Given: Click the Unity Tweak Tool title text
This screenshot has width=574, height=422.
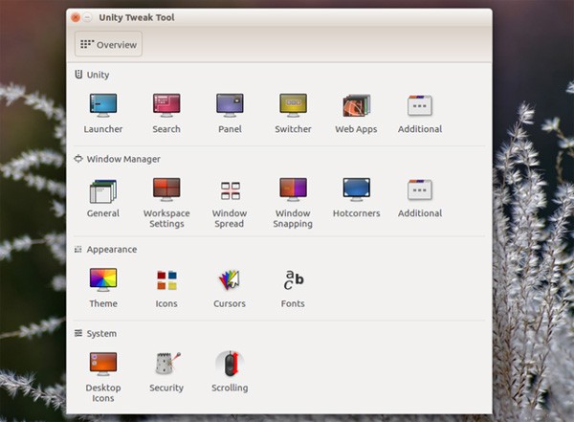Looking at the screenshot, I should (x=137, y=17).
